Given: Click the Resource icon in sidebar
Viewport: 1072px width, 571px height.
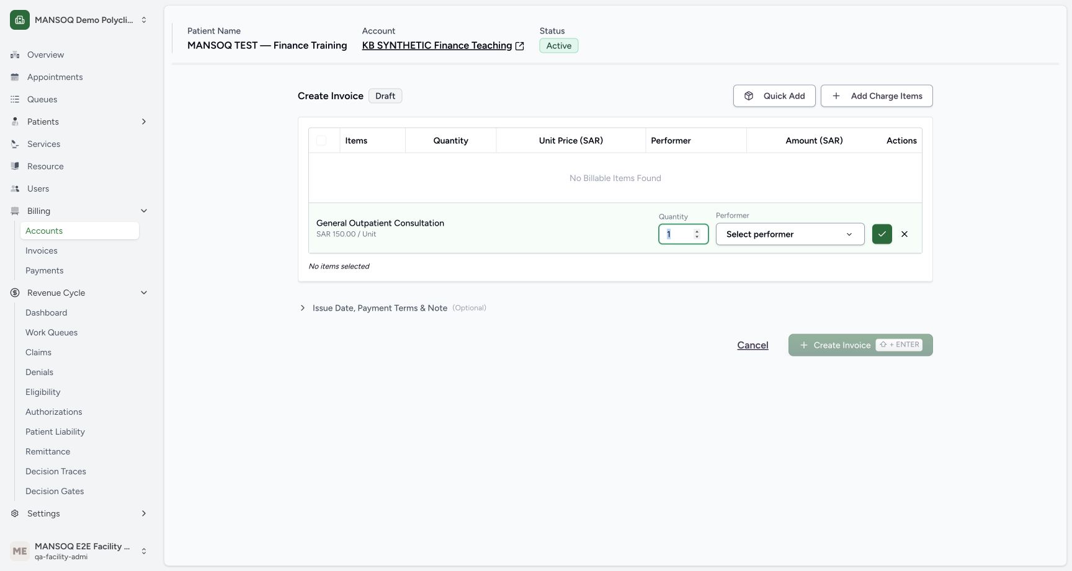Looking at the screenshot, I should 15,166.
